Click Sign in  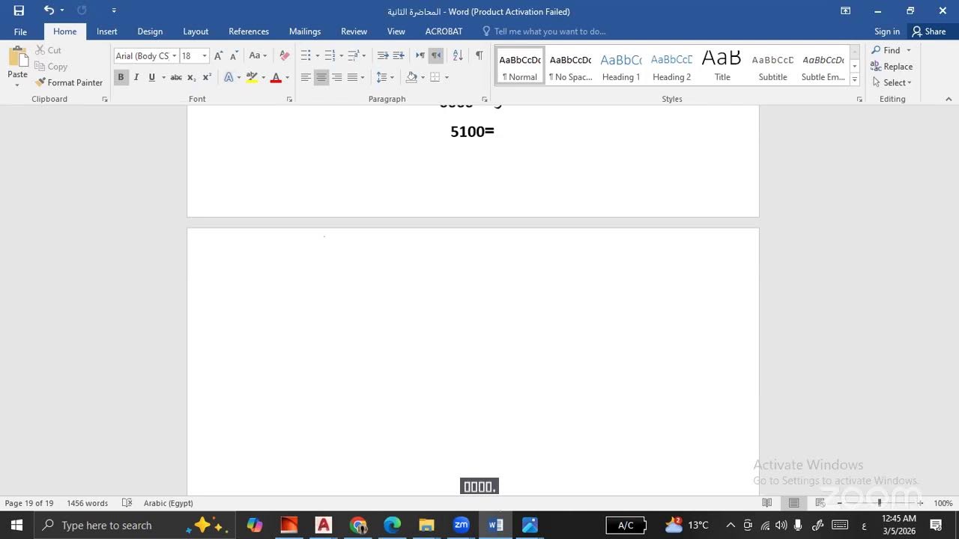(x=887, y=31)
